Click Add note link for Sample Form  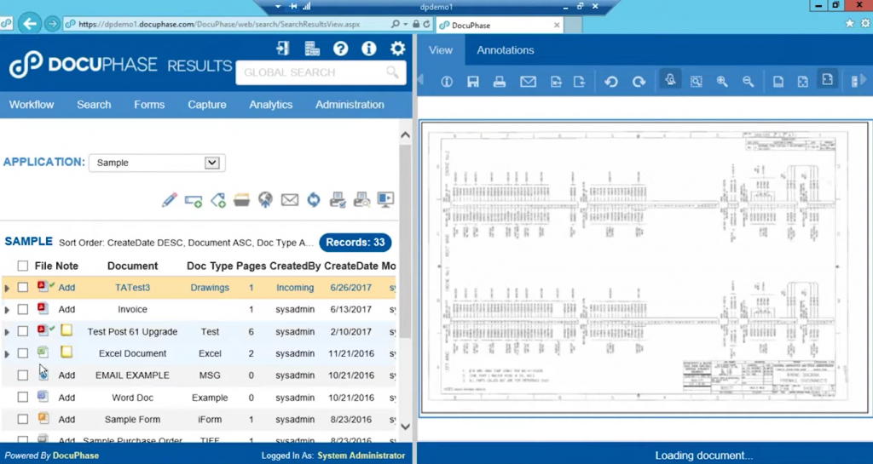pos(66,420)
